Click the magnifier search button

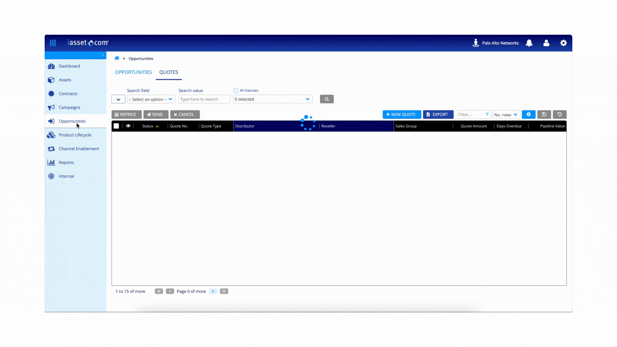point(327,99)
